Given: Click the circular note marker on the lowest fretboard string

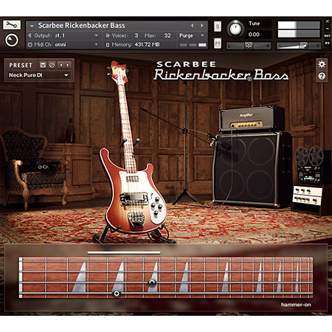Looking at the screenshot, I should coord(117,294).
